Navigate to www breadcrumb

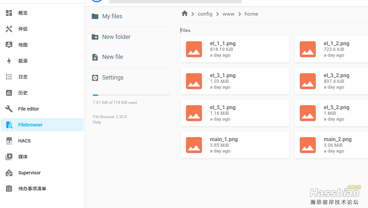pos(228,14)
